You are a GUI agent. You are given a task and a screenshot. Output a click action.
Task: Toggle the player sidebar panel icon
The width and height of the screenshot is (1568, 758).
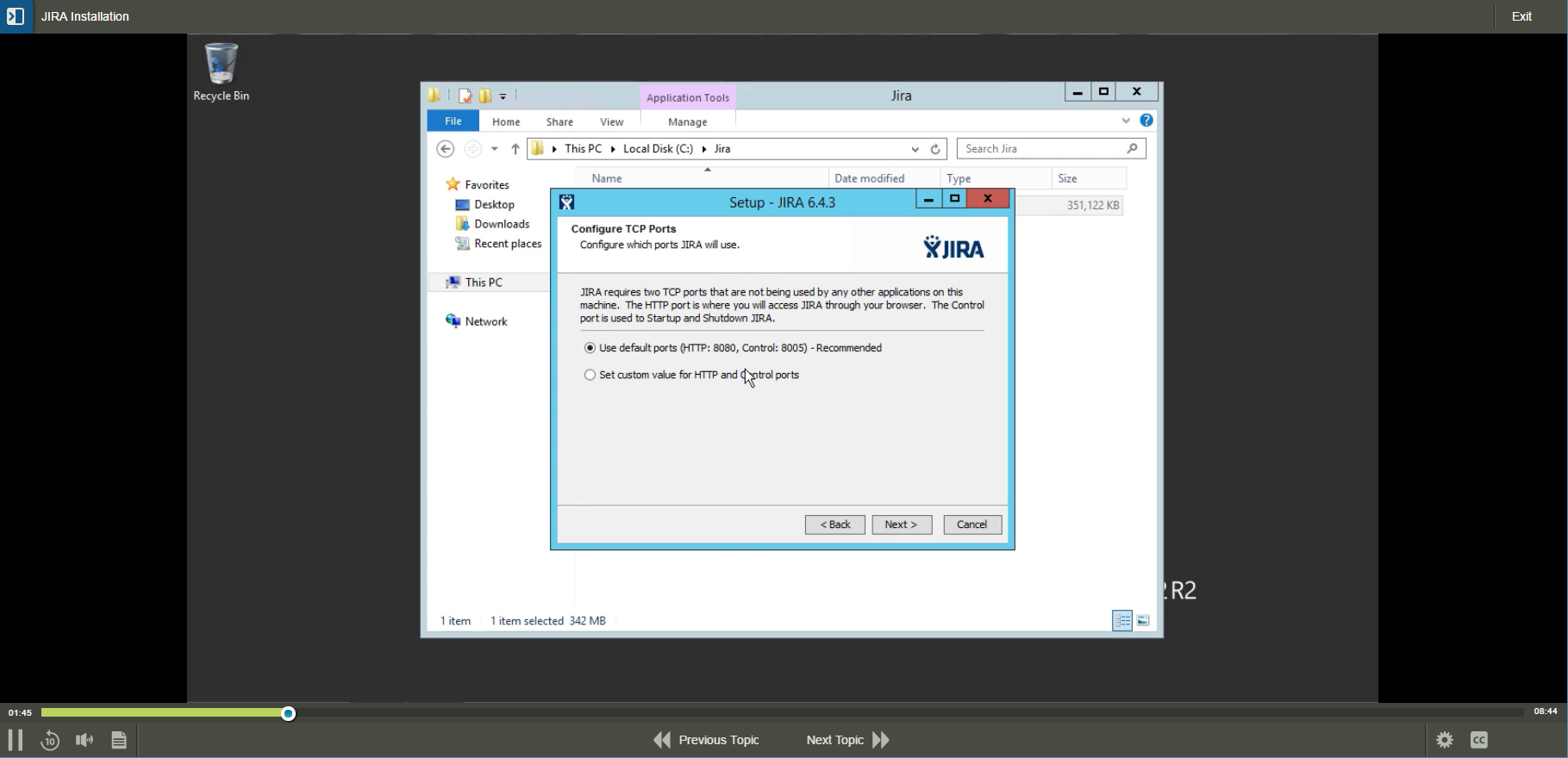[x=16, y=16]
